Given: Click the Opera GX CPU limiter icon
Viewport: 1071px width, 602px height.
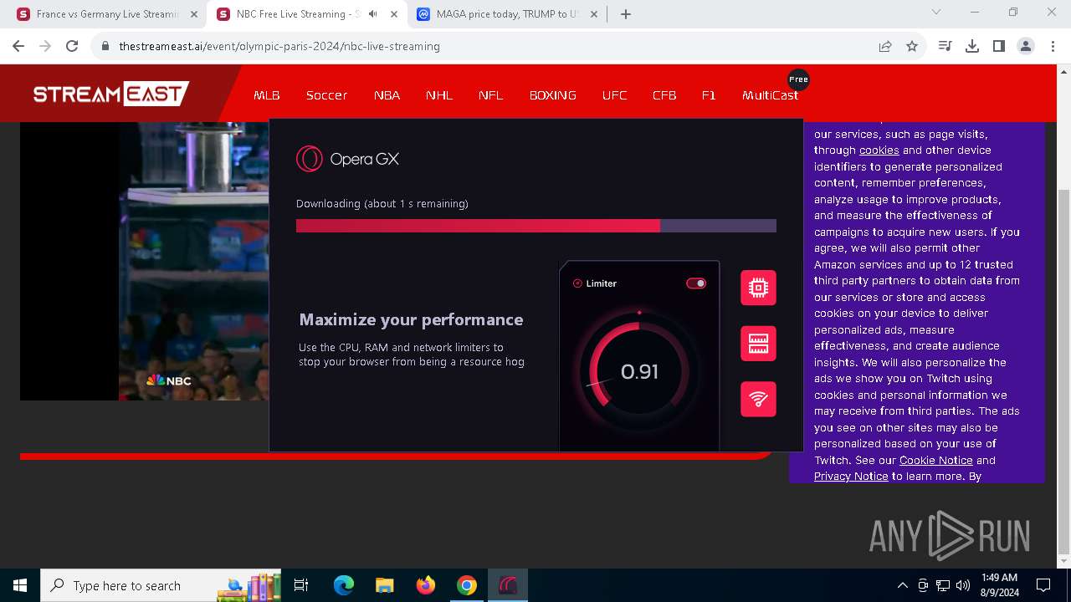Looking at the screenshot, I should (x=758, y=288).
